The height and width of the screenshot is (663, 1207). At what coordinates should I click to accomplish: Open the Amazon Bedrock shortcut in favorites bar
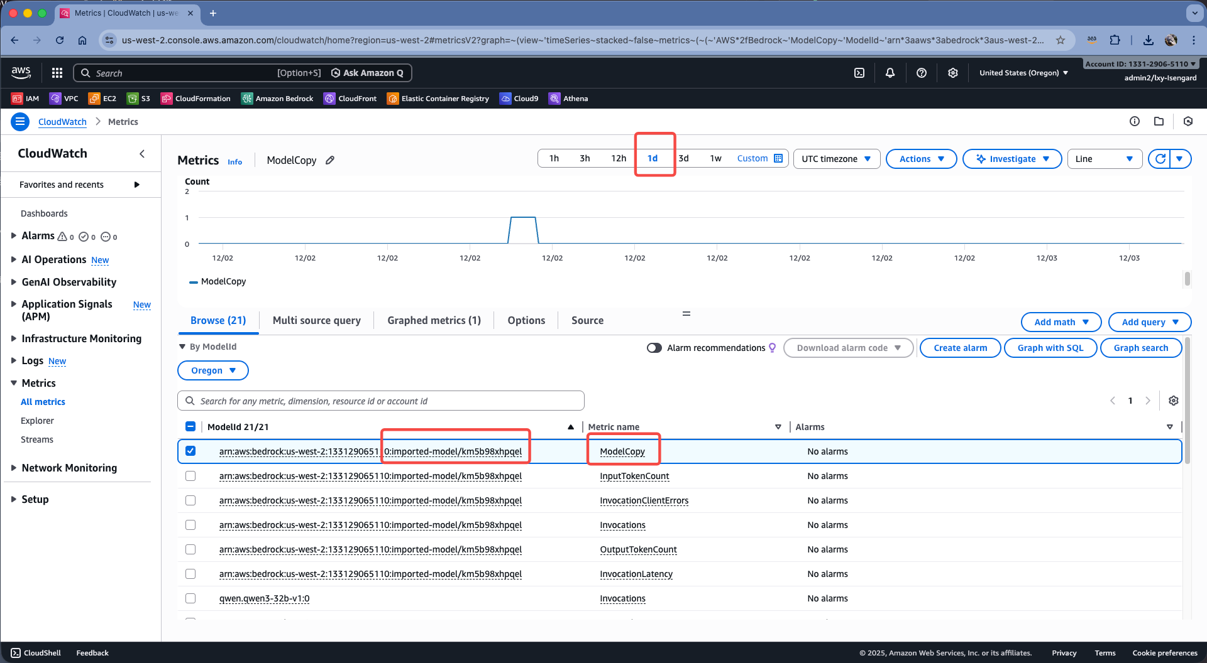[277, 99]
